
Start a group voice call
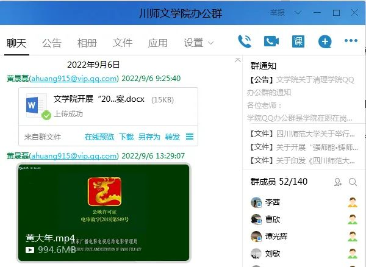tap(245, 41)
